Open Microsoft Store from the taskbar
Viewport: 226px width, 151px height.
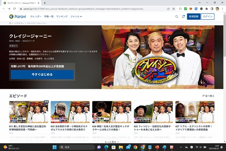coord(114,147)
